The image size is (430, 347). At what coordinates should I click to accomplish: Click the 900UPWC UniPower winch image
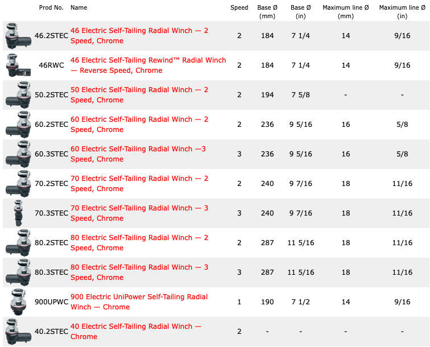17,301
